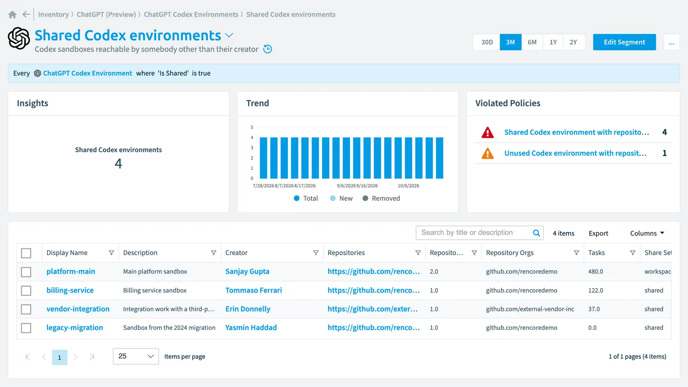Go to next page arrow
The height and width of the screenshot is (387, 688).
pos(76,357)
